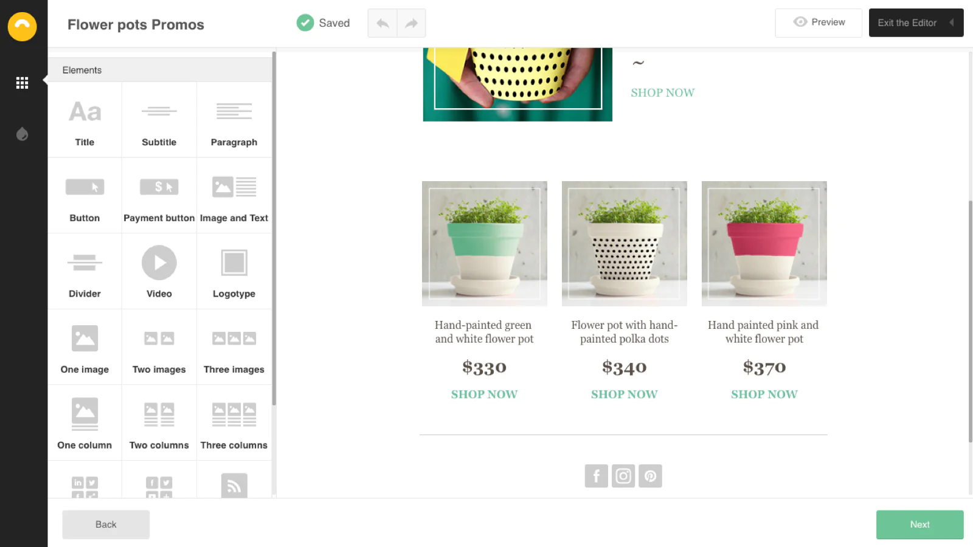Viewport: 973px width, 547px height.
Task: Click the elements panel scrollbar
Action: [x=274, y=229]
